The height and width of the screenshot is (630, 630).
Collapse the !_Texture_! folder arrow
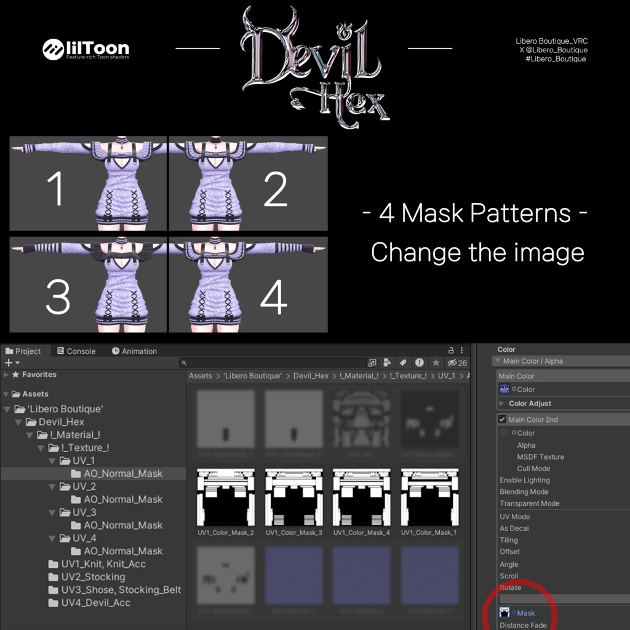(x=41, y=448)
